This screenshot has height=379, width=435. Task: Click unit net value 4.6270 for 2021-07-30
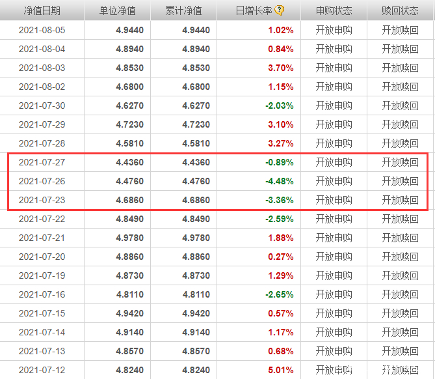click(130, 105)
